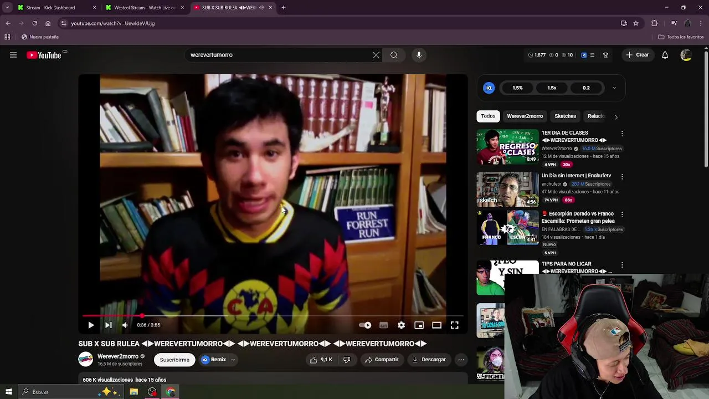The image size is (709, 399).
Task: Switch to miniplayer mode
Action: [419, 325]
